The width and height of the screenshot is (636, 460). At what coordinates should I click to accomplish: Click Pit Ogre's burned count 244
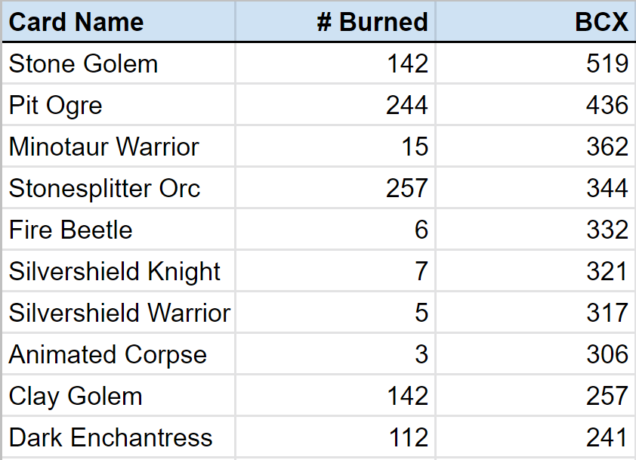(407, 106)
